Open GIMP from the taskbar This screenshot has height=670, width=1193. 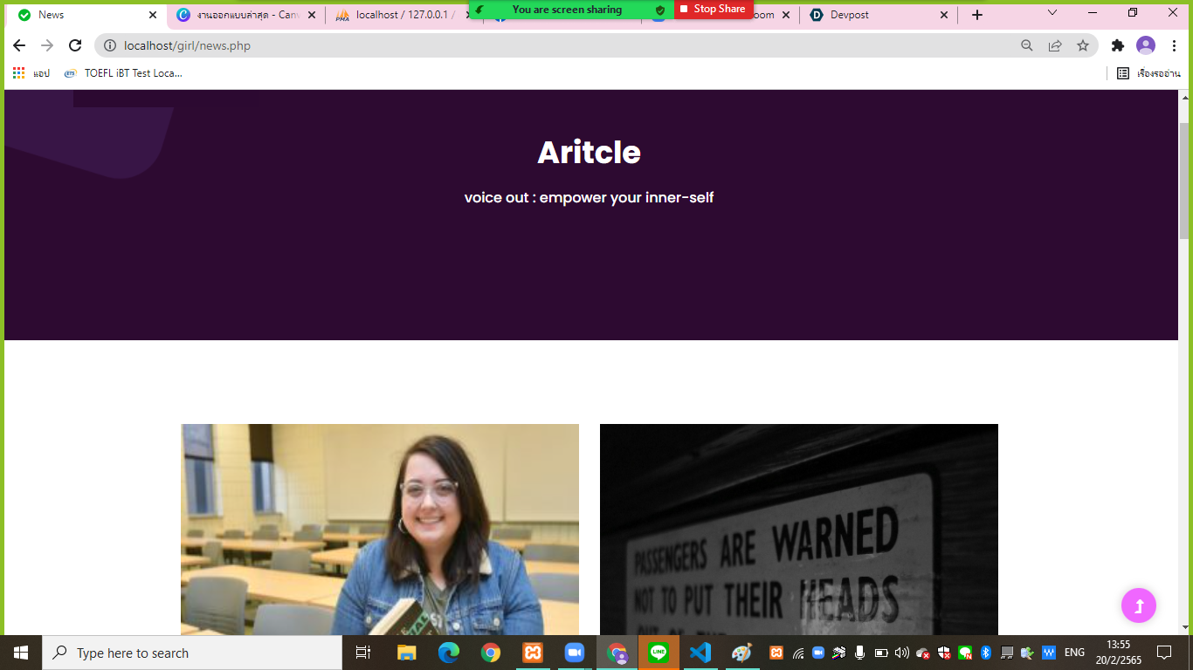click(x=741, y=653)
